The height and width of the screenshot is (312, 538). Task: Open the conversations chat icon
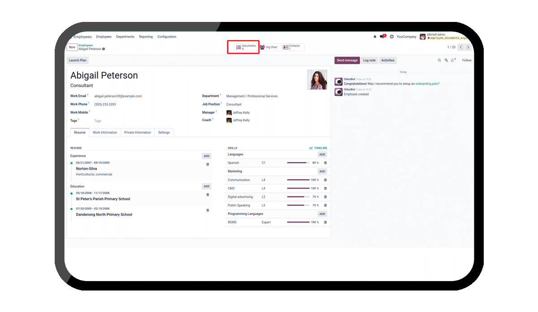click(382, 37)
